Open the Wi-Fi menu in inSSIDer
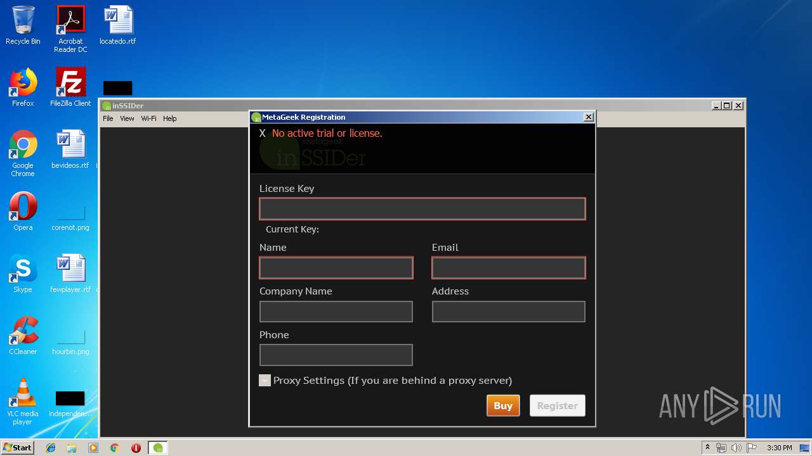 pos(148,118)
